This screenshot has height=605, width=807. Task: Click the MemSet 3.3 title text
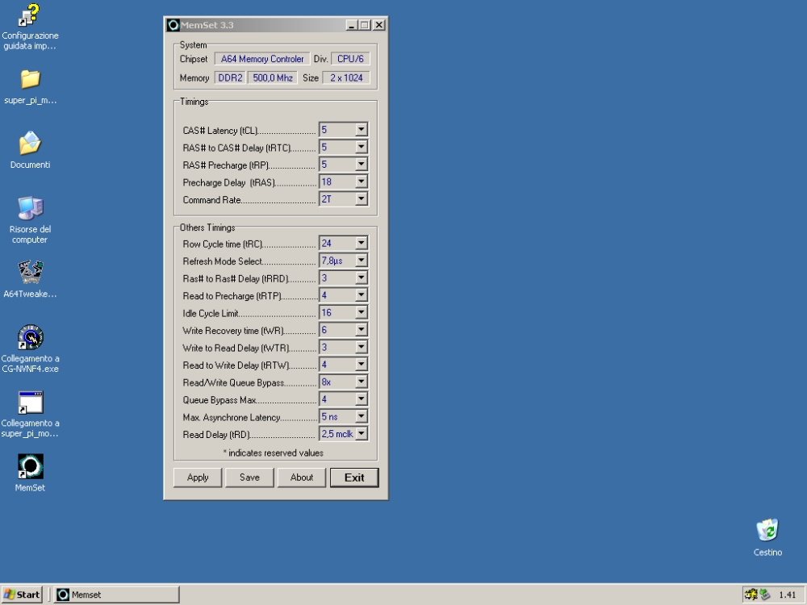(207, 25)
